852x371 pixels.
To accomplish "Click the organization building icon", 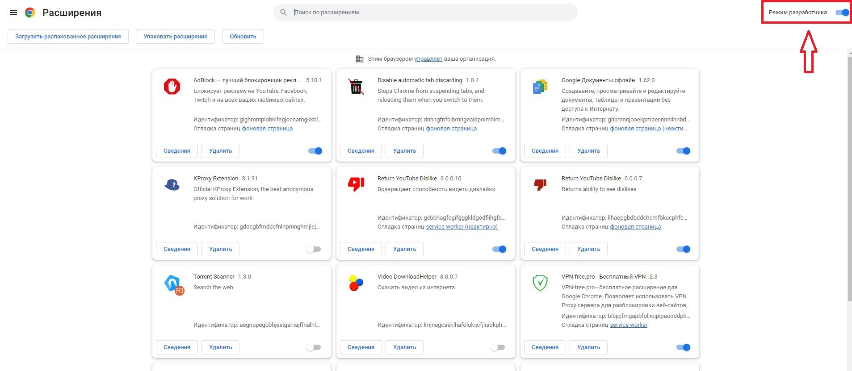I will (359, 59).
